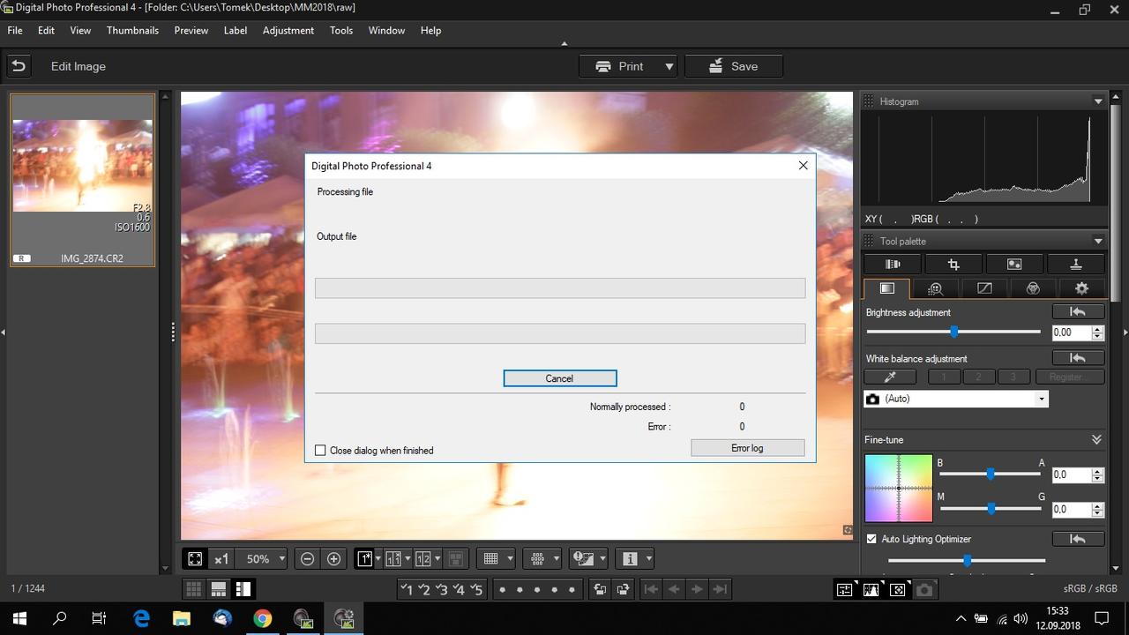Open the Error log

pyautogui.click(x=747, y=448)
